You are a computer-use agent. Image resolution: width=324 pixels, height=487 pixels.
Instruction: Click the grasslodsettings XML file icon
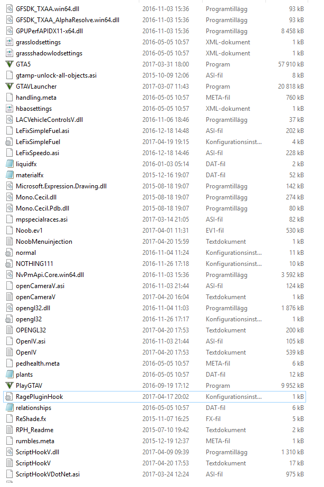(x=9, y=42)
